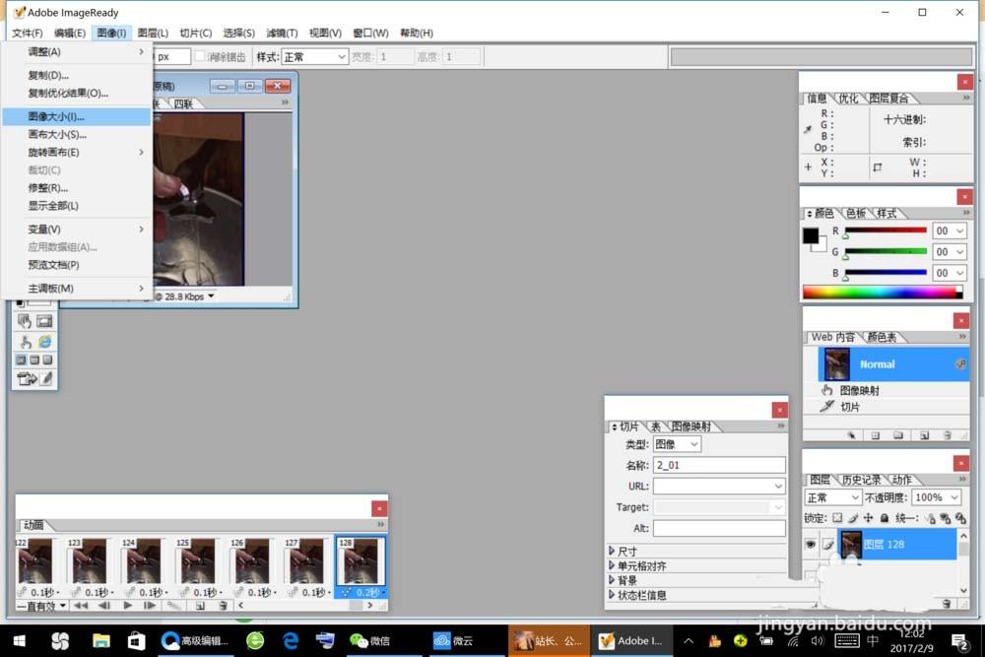Choose 图像大小(I)... from the image menu
Screen dimensions: 985x657
pyautogui.click(x=56, y=116)
